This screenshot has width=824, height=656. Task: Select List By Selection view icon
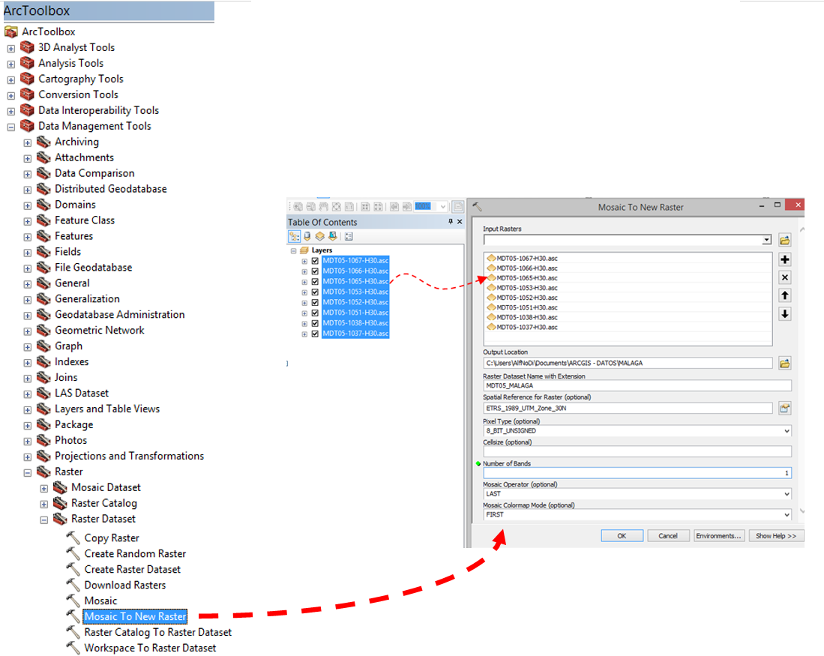coord(333,237)
